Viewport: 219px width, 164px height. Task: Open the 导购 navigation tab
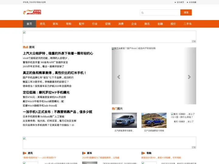[68, 24]
